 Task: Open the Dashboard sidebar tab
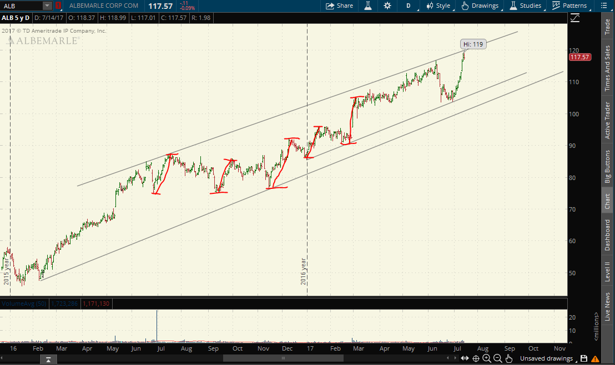[608, 235]
